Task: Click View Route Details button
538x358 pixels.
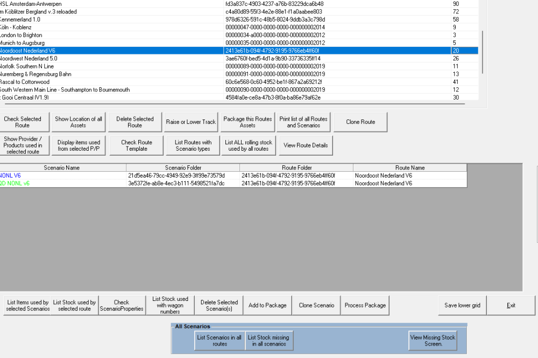Action: coord(306,145)
